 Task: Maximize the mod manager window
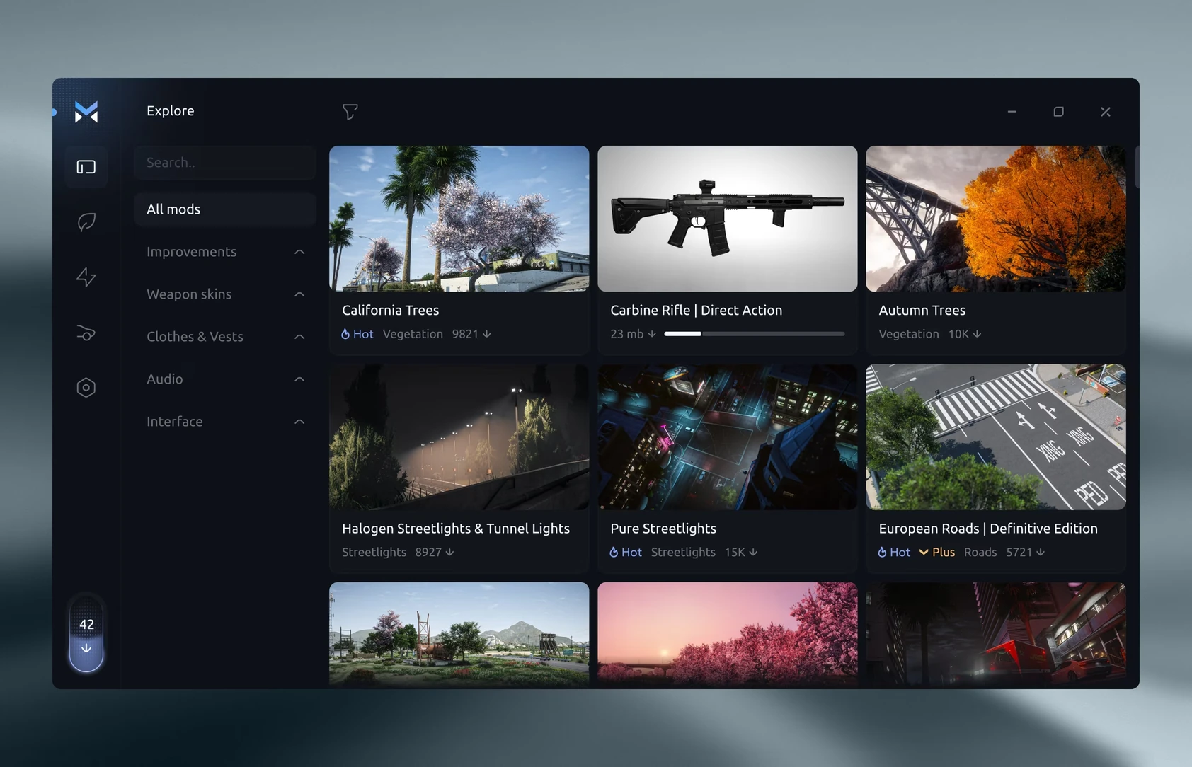[x=1058, y=112]
